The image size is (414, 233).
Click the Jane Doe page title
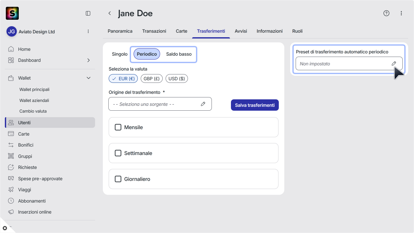coord(135,13)
